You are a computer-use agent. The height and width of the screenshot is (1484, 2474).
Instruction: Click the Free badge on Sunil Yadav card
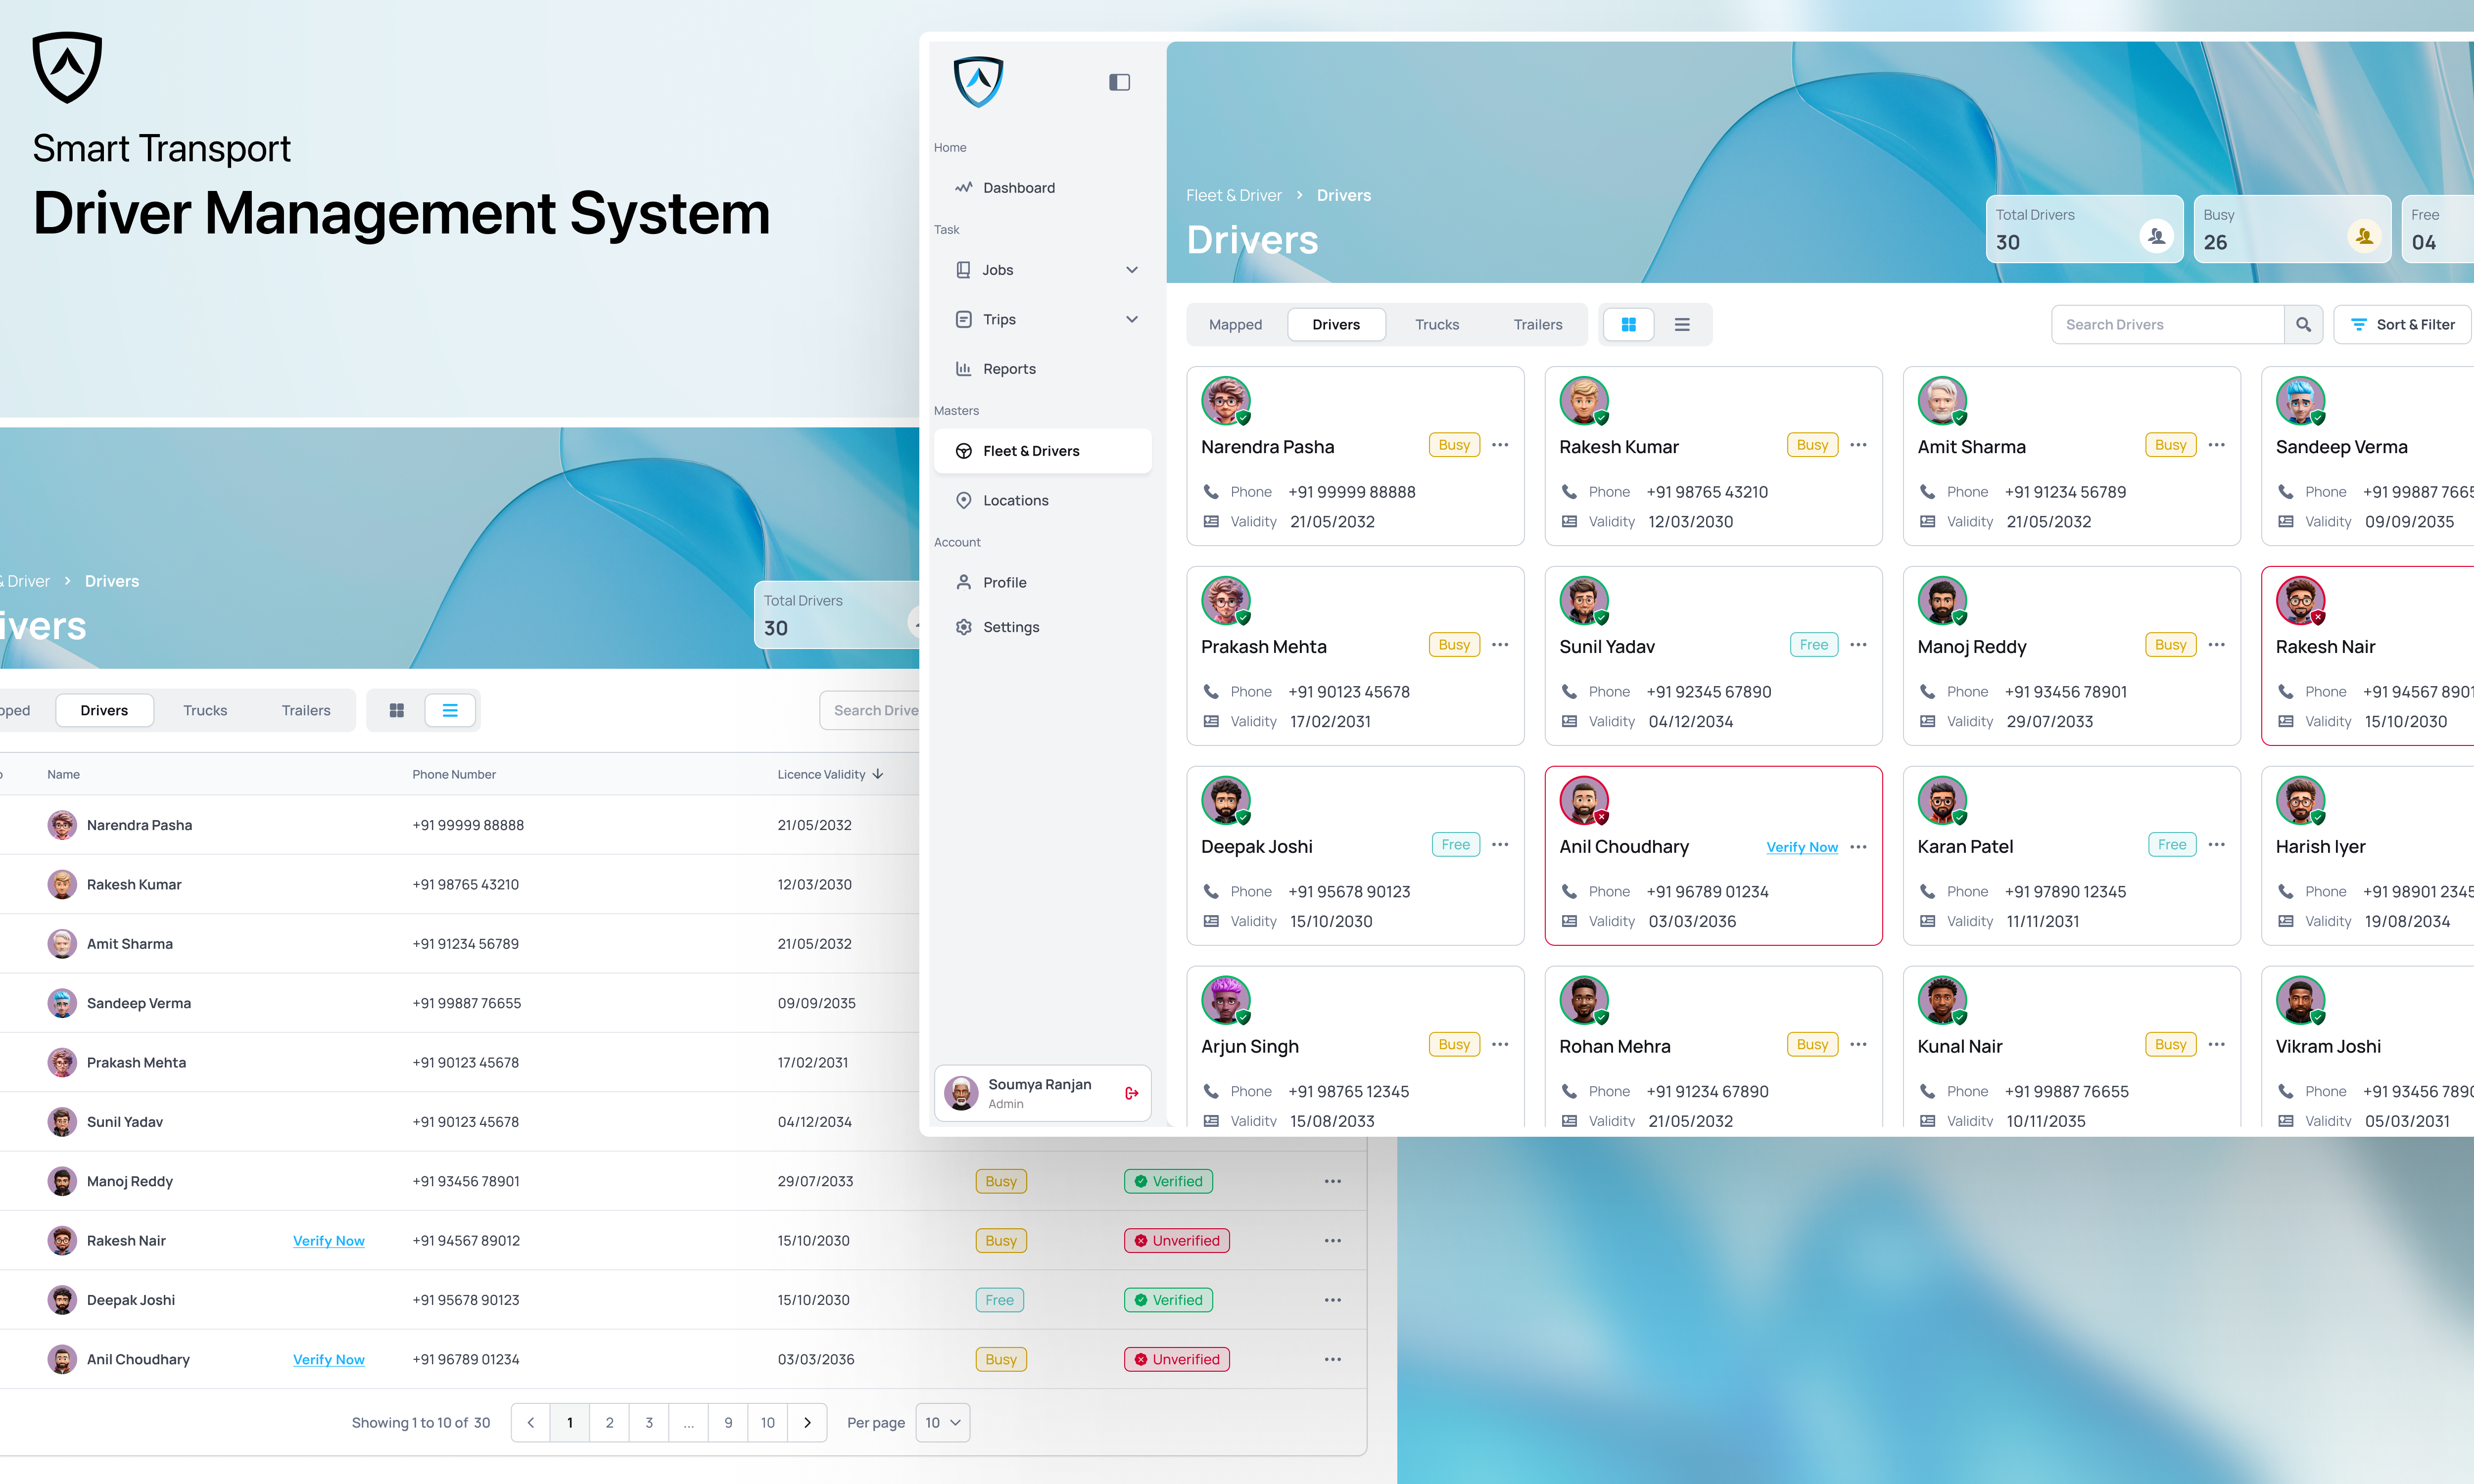pyautogui.click(x=1813, y=645)
